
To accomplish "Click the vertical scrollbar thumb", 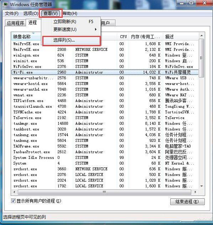I will (x=202, y=58).
